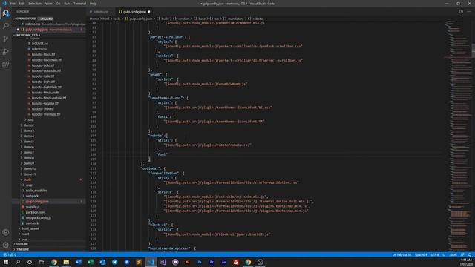Open the Accounts menu icon

coord(6,232)
